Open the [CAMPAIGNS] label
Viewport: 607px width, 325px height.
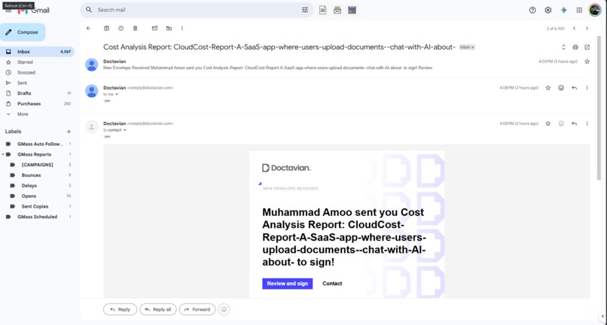point(37,165)
